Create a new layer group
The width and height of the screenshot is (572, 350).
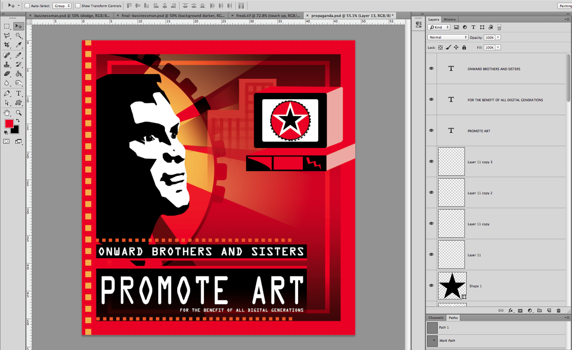[x=540, y=310]
